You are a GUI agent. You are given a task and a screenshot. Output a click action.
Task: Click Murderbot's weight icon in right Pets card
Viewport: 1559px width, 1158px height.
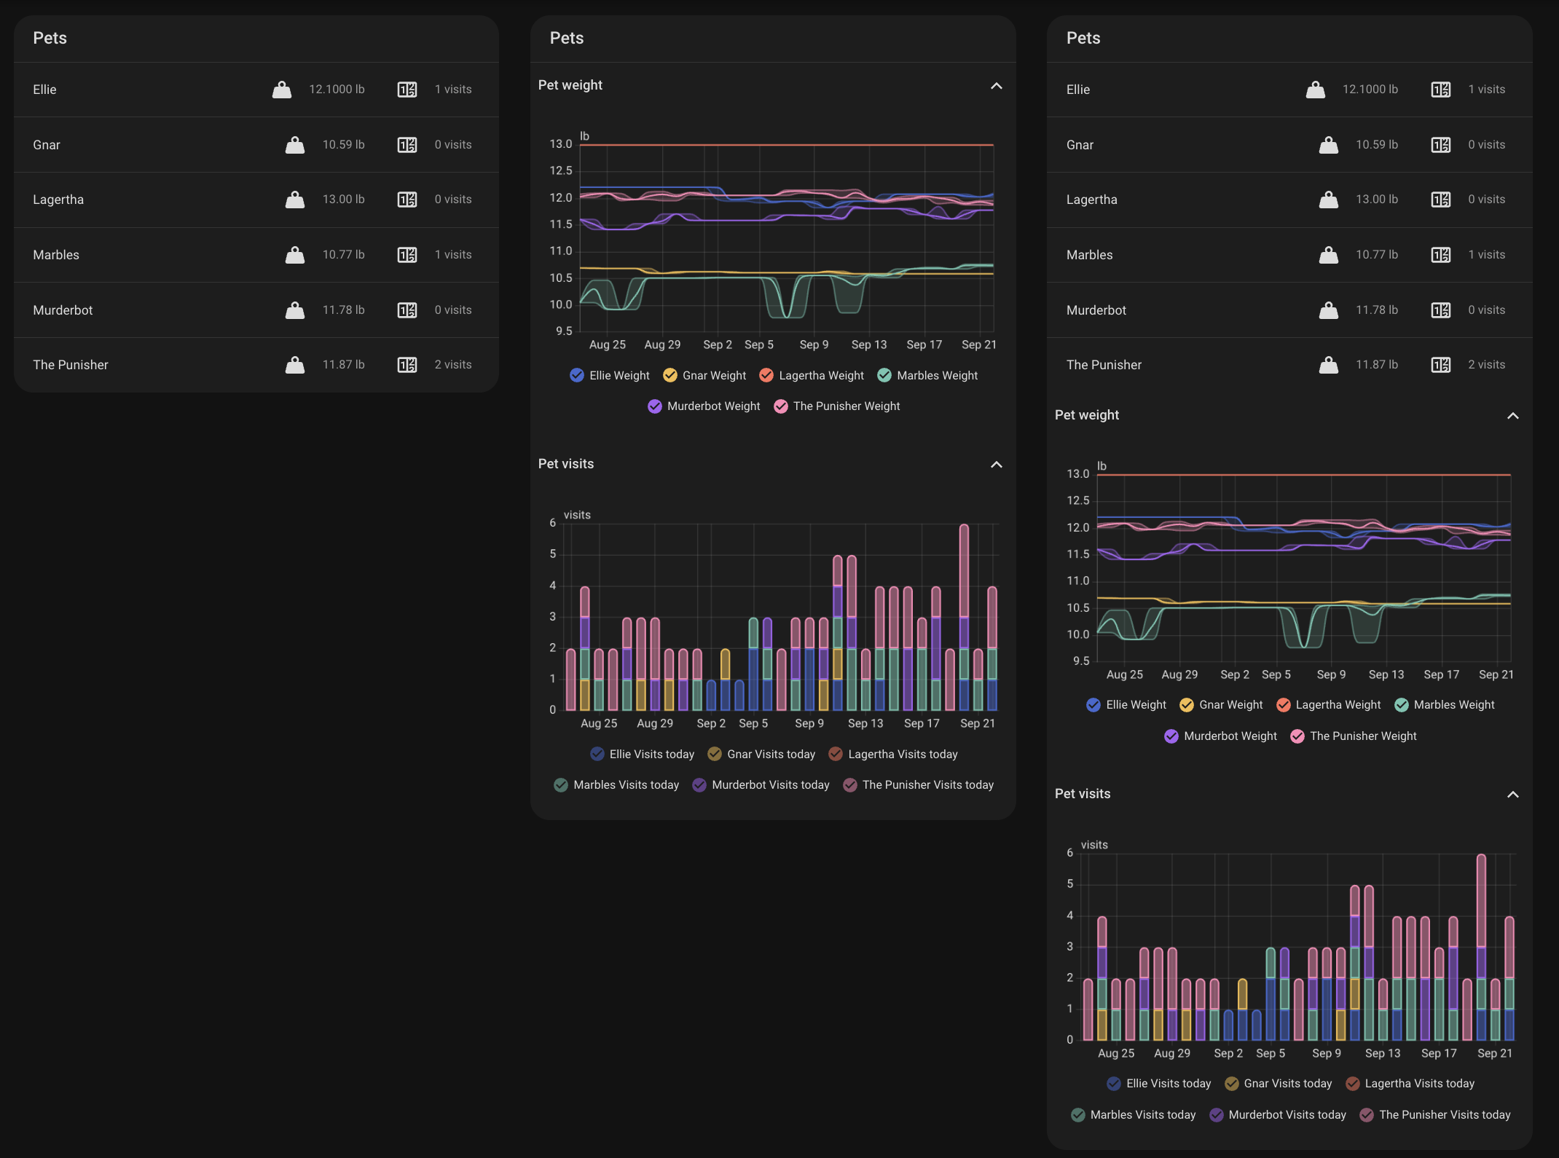point(1329,310)
